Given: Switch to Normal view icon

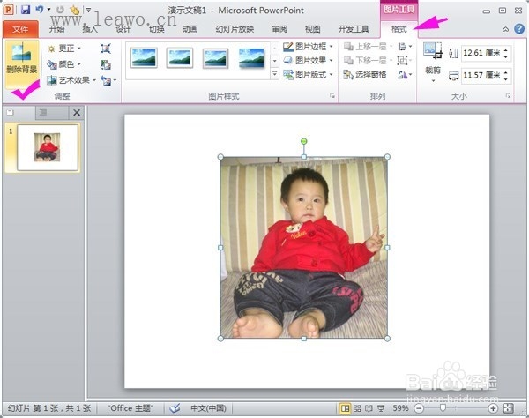Looking at the screenshot, I should tap(345, 408).
